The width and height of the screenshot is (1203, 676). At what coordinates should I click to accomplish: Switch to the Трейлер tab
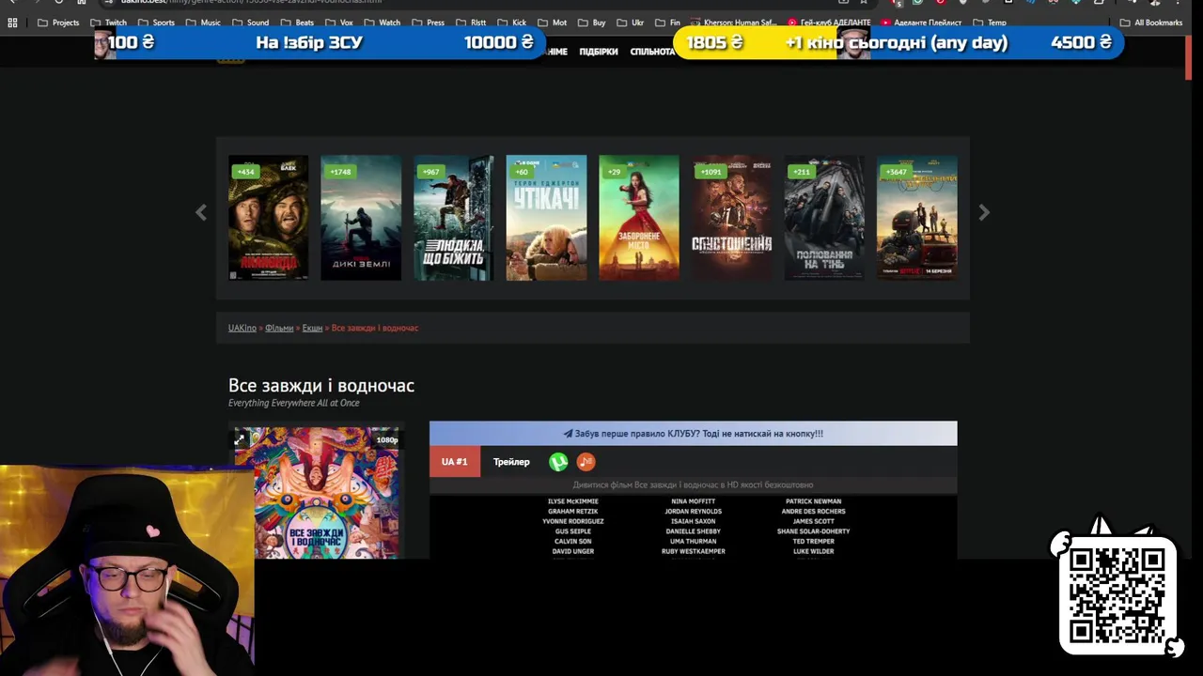tap(511, 462)
